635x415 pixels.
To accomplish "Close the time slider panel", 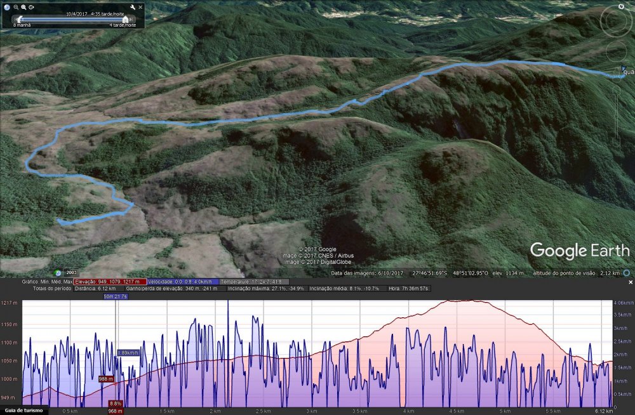I will (x=140, y=7).
